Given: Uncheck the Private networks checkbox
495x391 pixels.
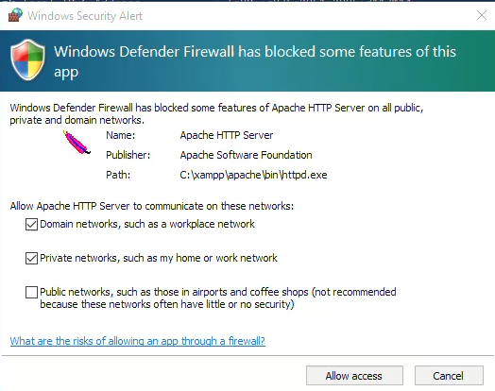Looking at the screenshot, I should tap(31, 258).
